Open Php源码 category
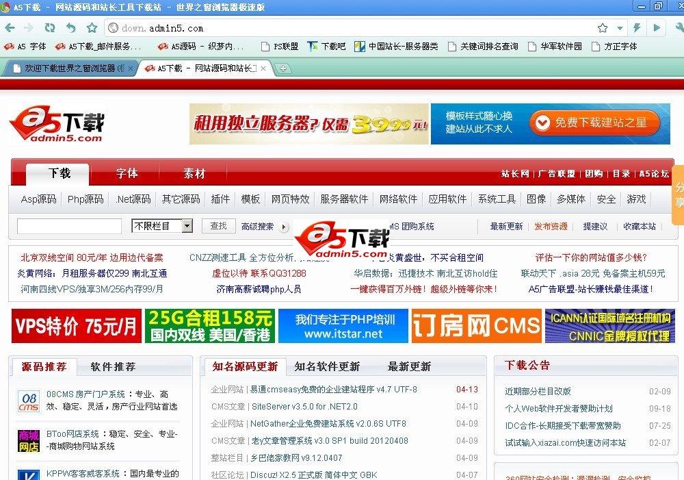684x480 pixels. [x=85, y=199]
